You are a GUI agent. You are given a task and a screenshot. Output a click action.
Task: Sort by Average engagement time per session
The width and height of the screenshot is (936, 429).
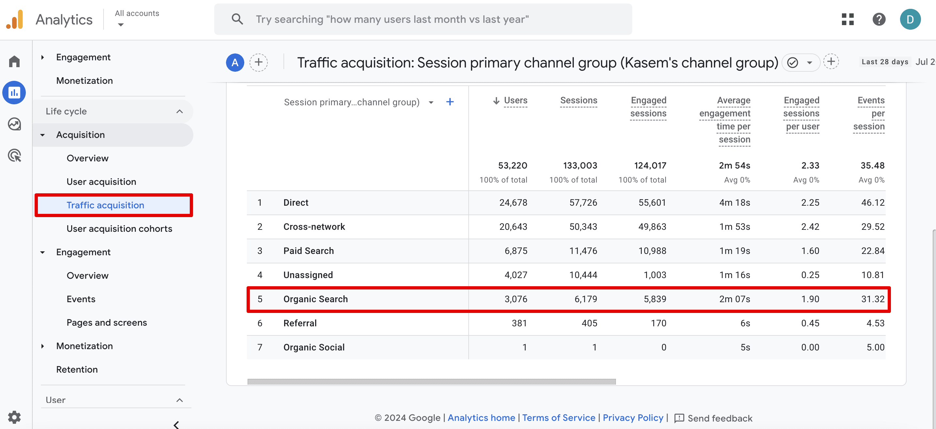(x=725, y=120)
